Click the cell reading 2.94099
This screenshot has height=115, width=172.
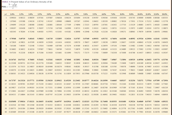[x=13, y=25]
